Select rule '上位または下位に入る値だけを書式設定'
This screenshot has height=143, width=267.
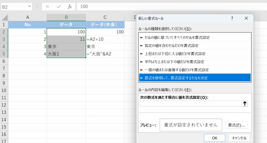[175, 54]
